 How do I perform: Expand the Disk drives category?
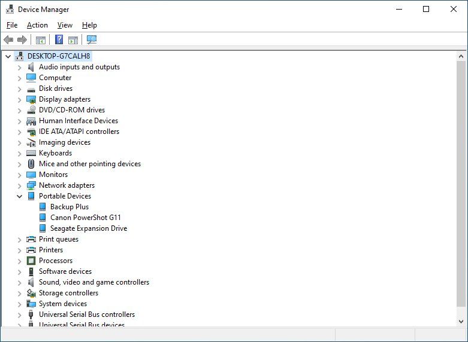(x=19, y=88)
